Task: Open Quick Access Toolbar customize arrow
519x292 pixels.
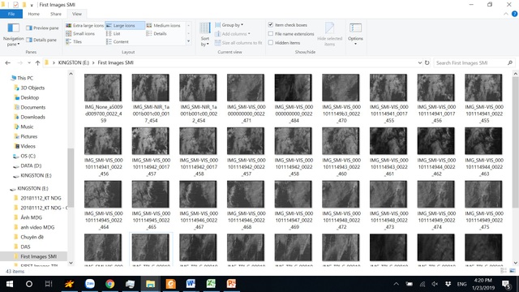Action: coord(32,5)
